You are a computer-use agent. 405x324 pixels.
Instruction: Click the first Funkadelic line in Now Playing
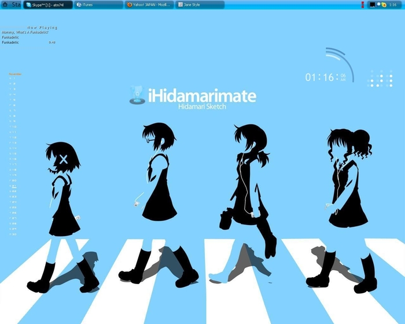click(10, 37)
